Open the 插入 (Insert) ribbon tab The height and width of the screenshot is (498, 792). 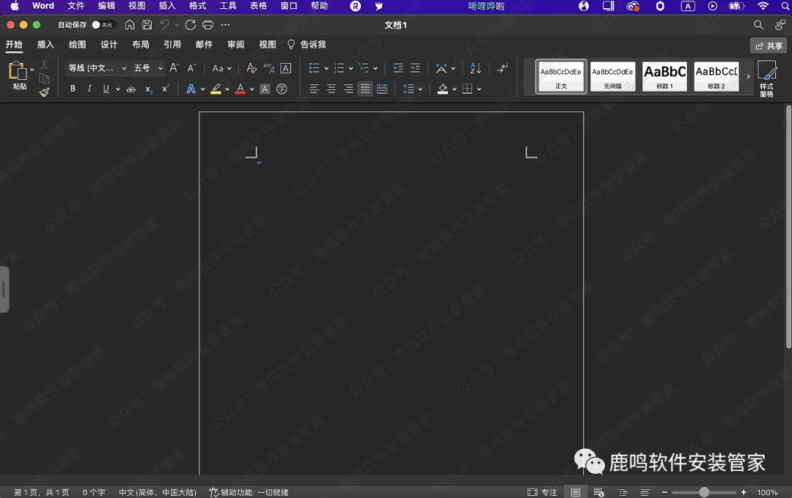pos(45,45)
